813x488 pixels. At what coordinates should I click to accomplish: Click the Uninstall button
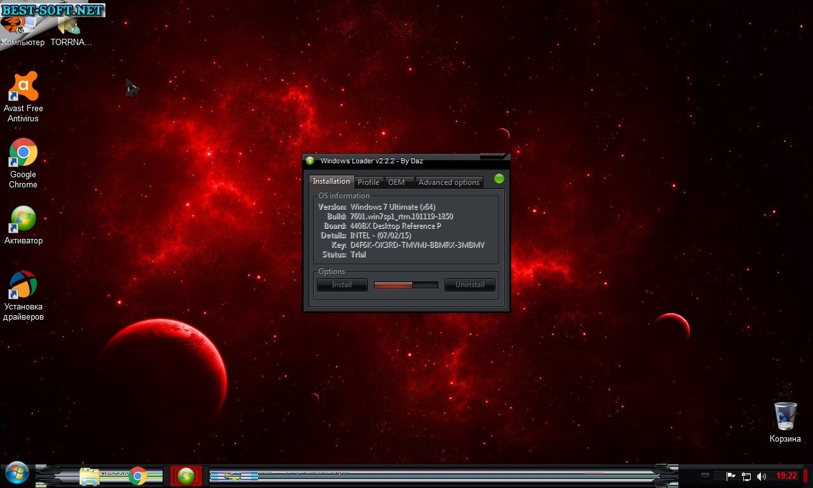pos(470,285)
